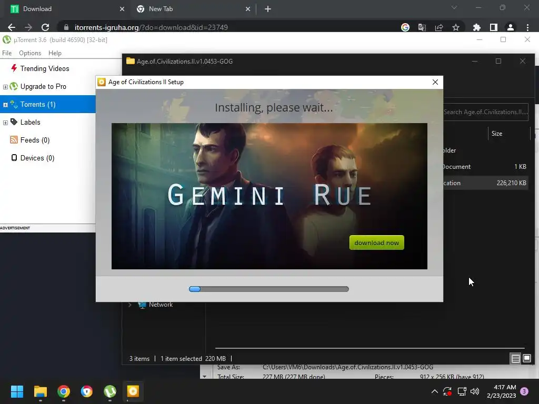Open the Chrome profile icon
539x404 pixels.
coord(510,27)
